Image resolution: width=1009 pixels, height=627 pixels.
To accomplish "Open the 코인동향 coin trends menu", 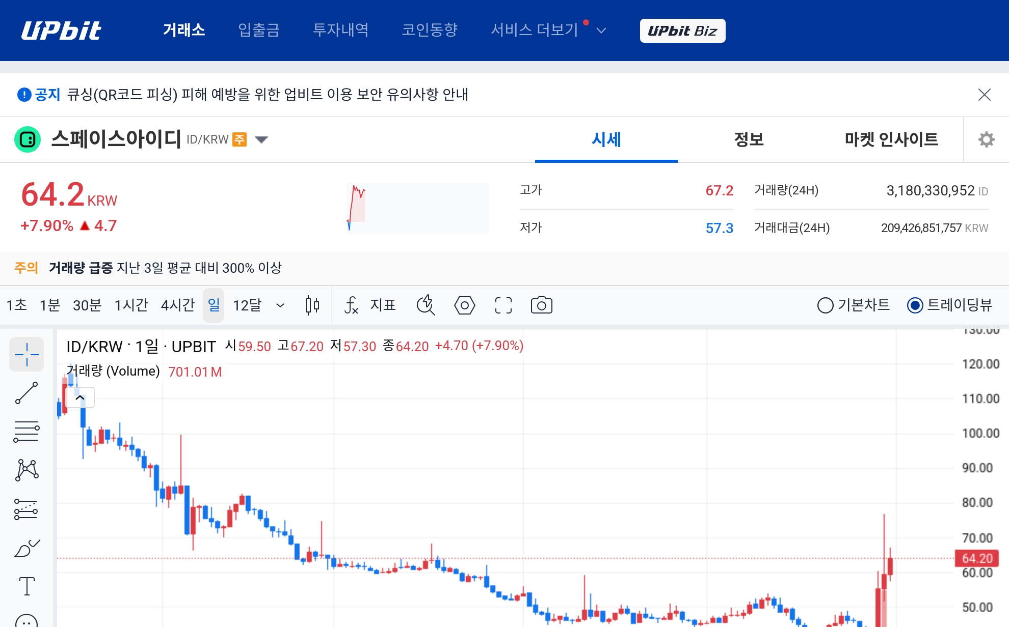I will click(430, 30).
